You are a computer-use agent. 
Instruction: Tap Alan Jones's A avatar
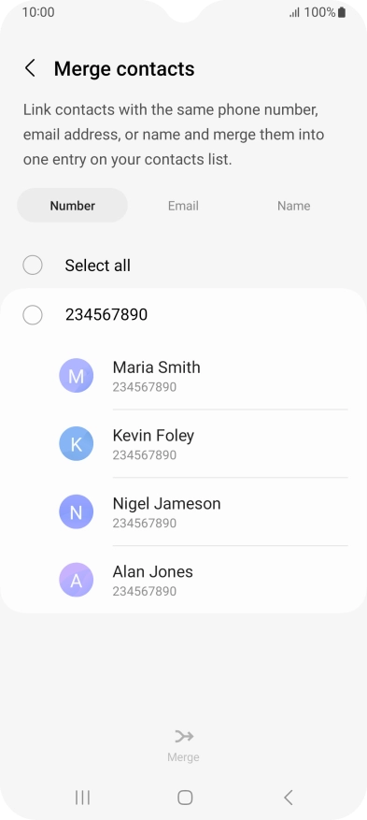point(77,580)
